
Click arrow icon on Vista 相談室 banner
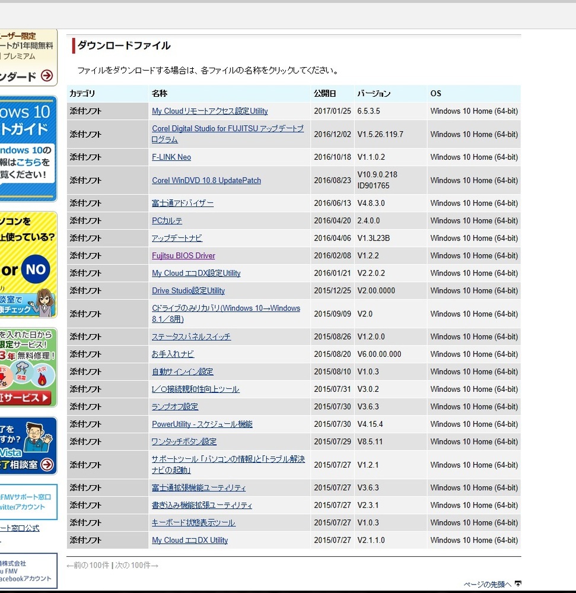pyautogui.click(x=47, y=464)
